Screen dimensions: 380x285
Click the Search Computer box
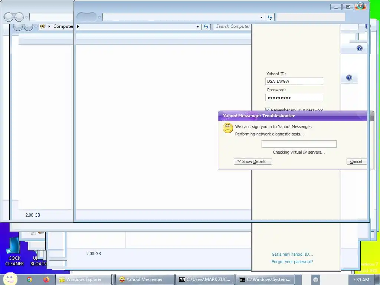click(232, 26)
